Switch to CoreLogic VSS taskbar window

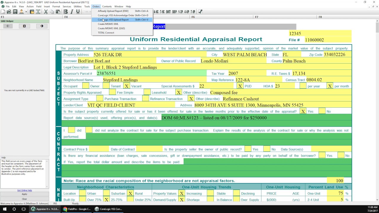tap(108, 209)
